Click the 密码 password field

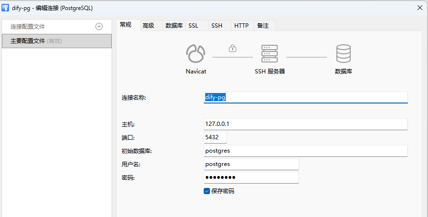click(x=251, y=178)
